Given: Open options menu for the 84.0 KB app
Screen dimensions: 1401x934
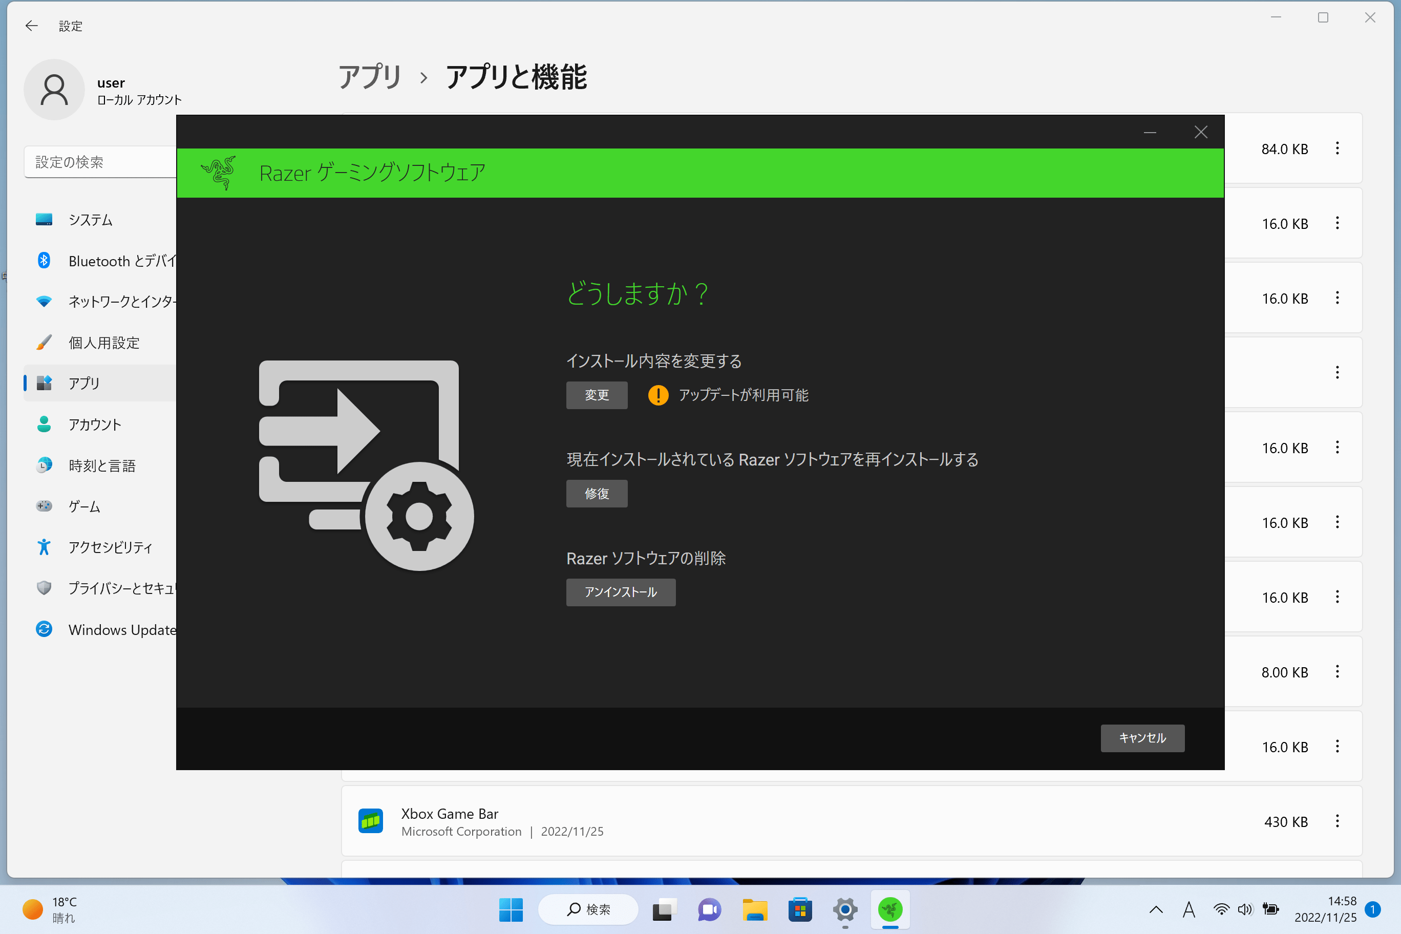Looking at the screenshot, I should (1336, 148).
